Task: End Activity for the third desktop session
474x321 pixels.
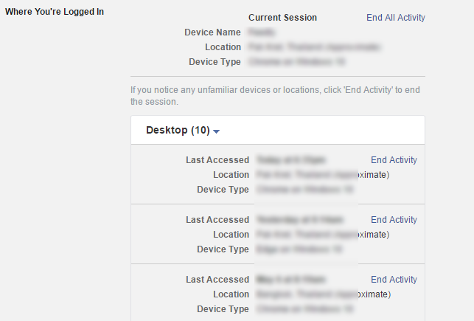Action: [394, 280]
